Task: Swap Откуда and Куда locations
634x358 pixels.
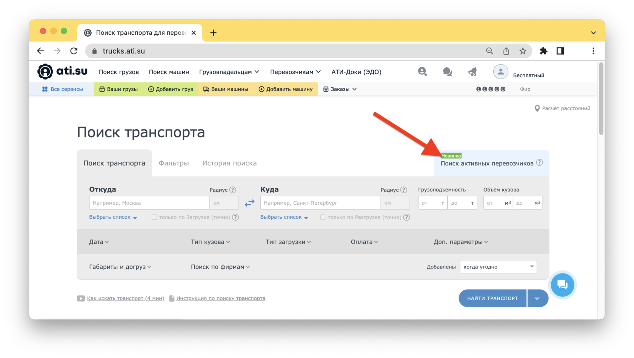Action: [249, 203]
